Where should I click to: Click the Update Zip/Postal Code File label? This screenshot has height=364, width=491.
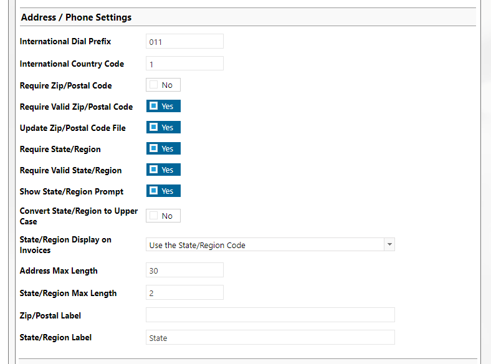pos(73,128)
